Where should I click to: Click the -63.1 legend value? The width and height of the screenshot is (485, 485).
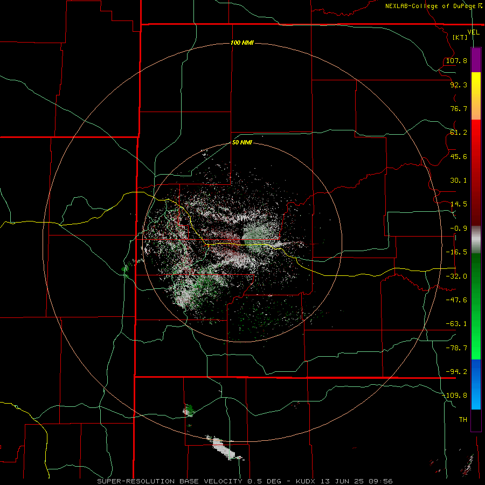(456, 324)
